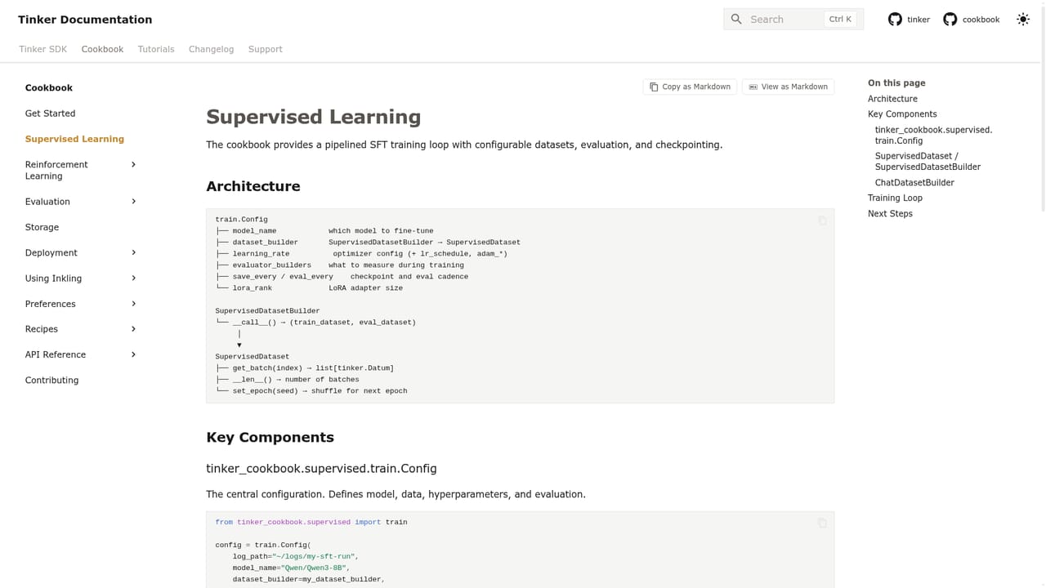Expand the API Reference section
The height and width of the screenshot is (588, 1046).
134,354
